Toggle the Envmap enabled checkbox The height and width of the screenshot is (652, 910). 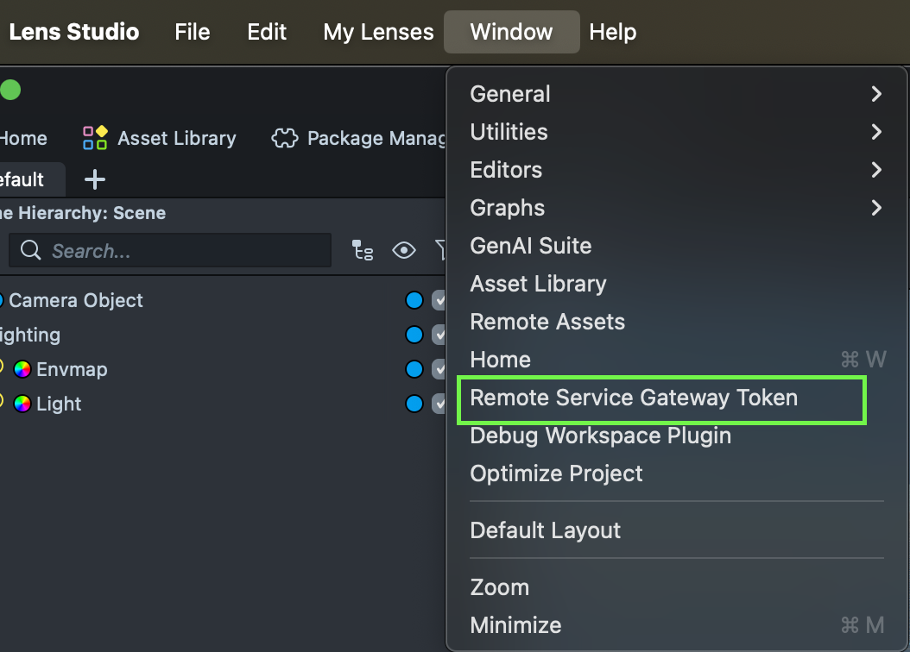pyautogui.click(x=439, y=369)
